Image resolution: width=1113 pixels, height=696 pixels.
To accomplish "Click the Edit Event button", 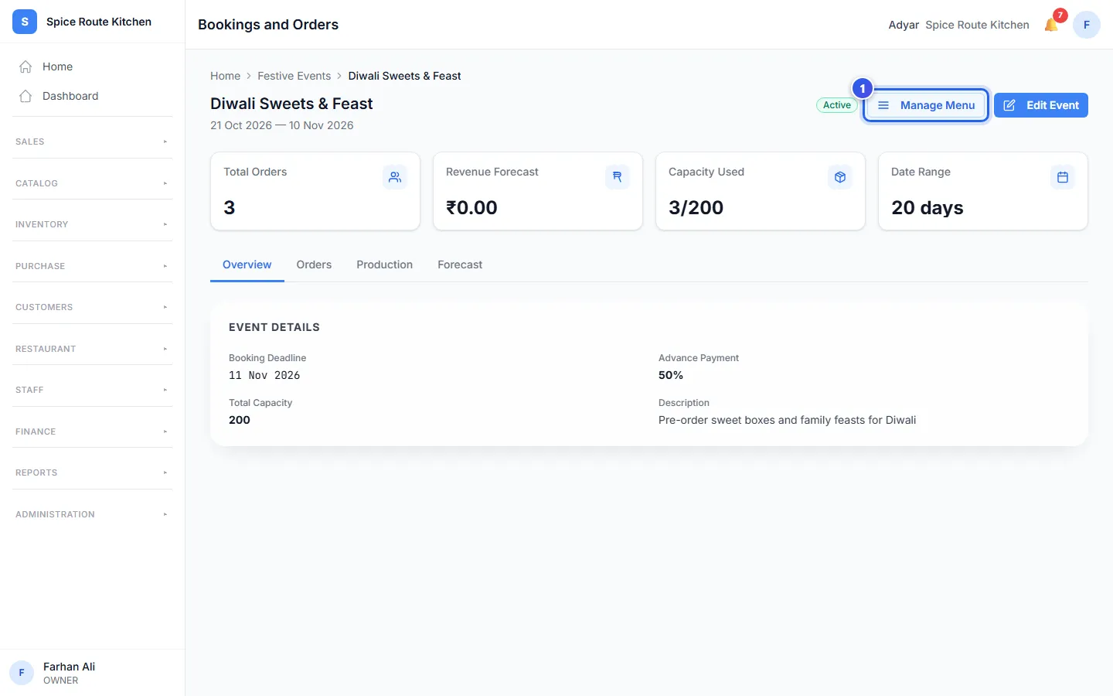I will pyautogui.click(x=1041, y=105).
